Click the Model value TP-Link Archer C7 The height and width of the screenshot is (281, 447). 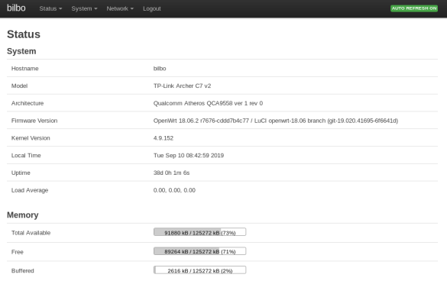[182, 86]
